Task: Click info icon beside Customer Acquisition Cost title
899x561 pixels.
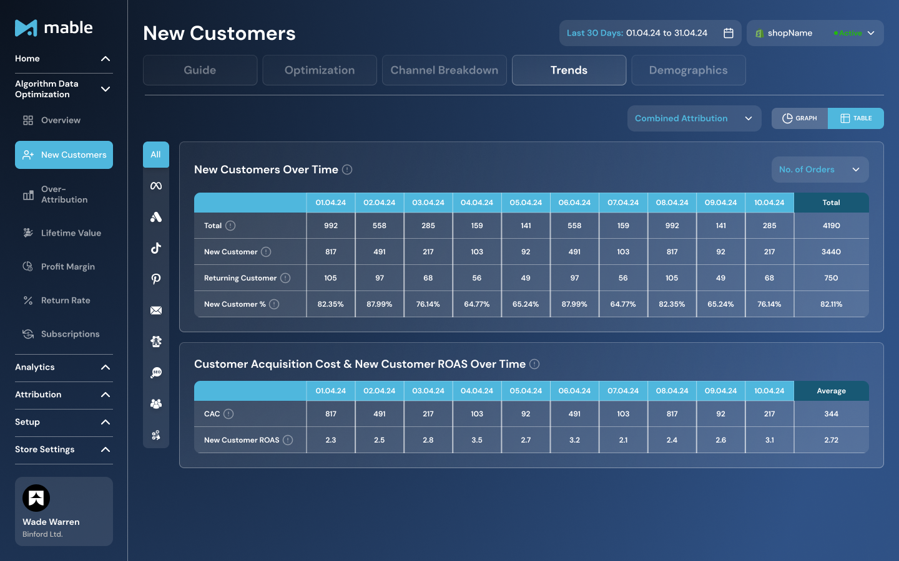Action: point(534,364)
